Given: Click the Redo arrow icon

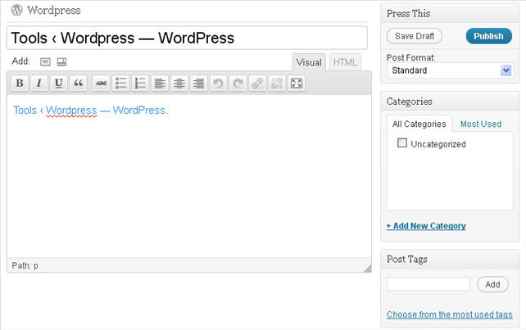Looking at the screenshot, I should 238,83.
